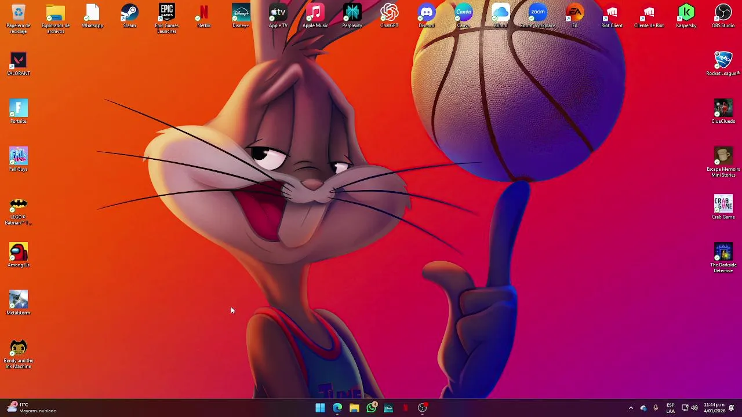Select the WhatsApp desktop shortcut

tap(93, 16)
